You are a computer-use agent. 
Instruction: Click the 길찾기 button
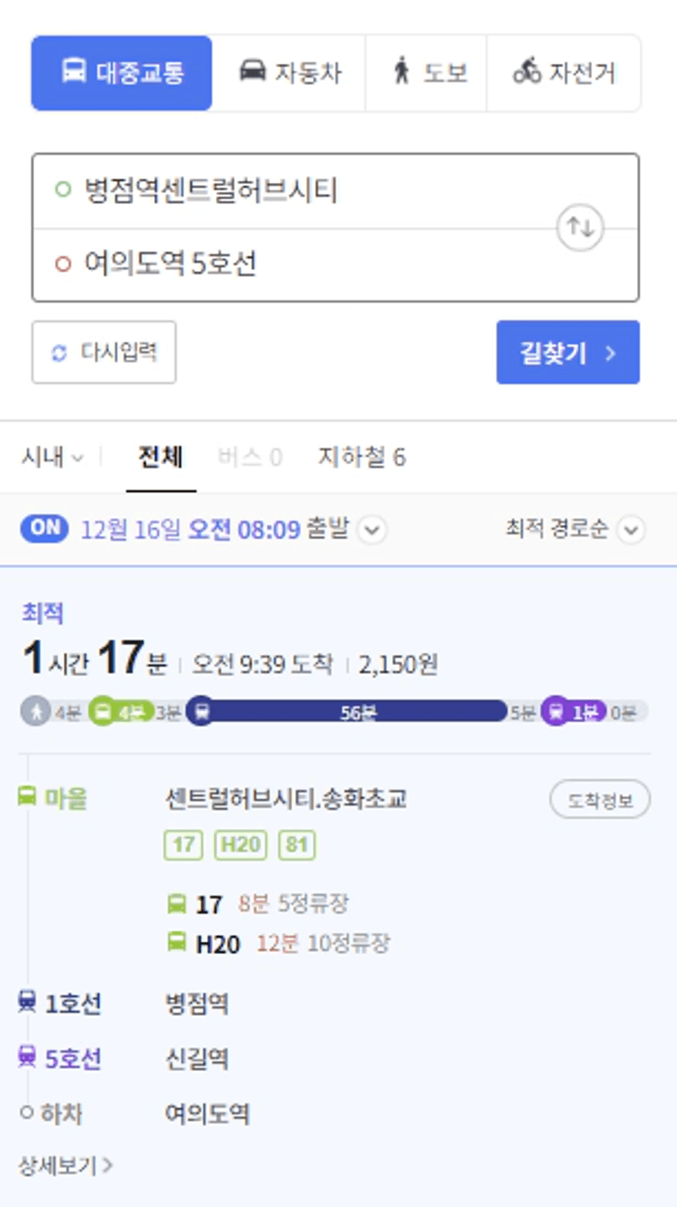(x=568, y=352)
